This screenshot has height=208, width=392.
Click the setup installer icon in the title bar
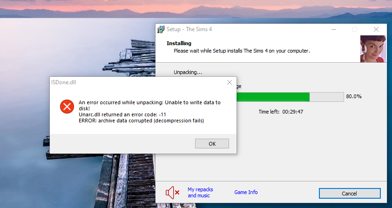click(161, 29)
